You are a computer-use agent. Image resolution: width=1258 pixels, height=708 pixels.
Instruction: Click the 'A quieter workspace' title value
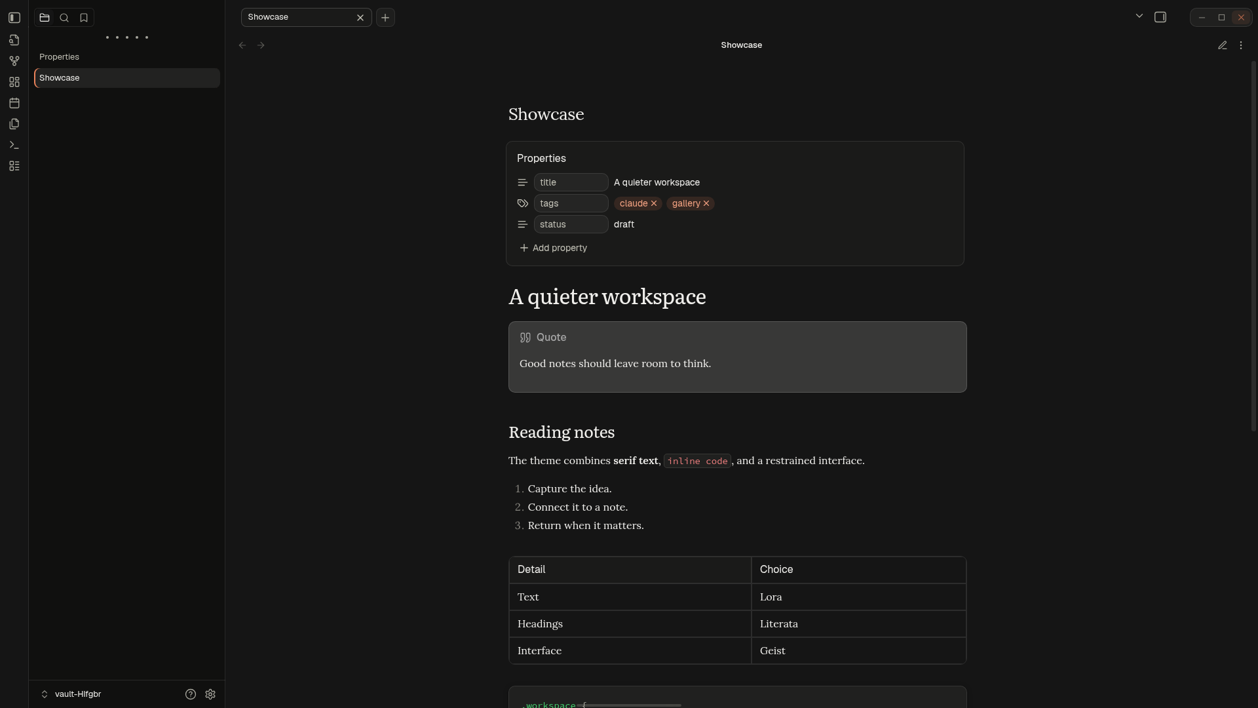pyautogui.click(x=657, y=182)
